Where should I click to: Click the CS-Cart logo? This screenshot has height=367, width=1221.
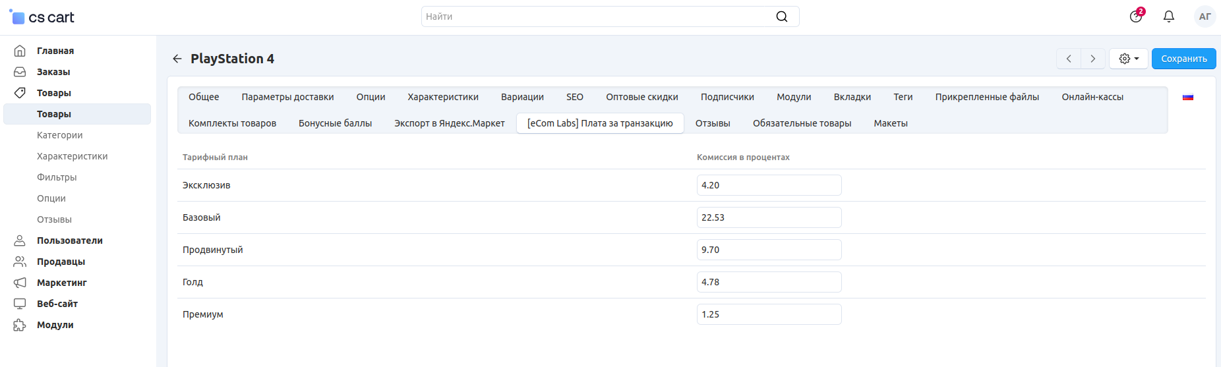[x=42, y=17]
